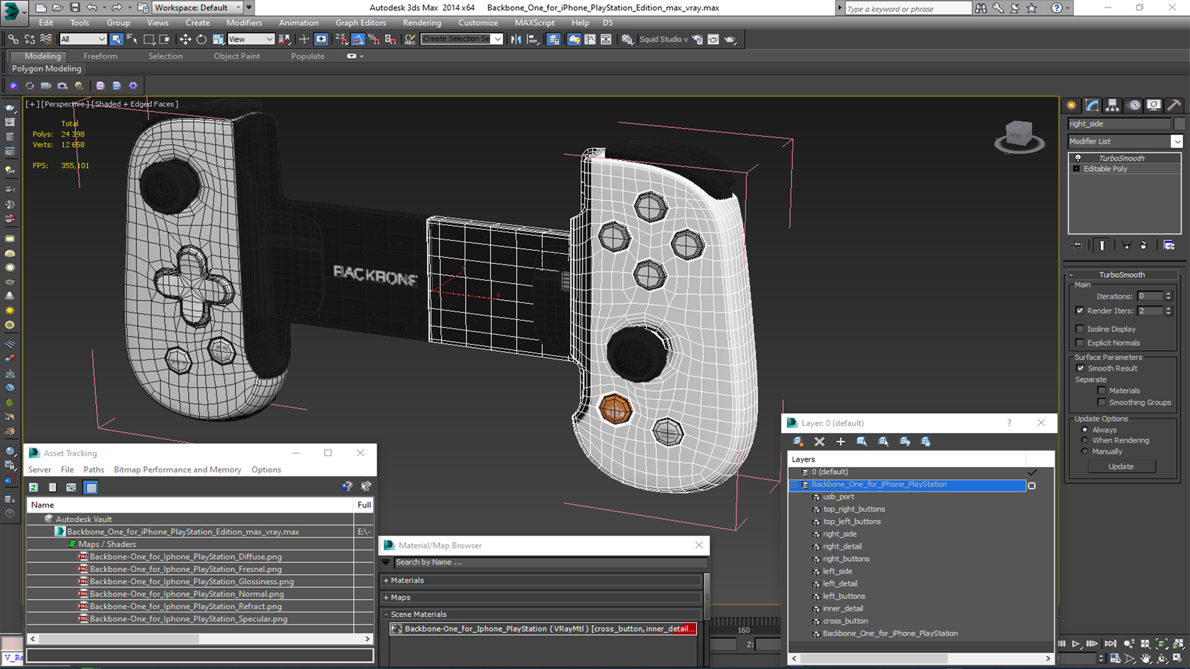Viewport: 1190px width, 669px height.
Task: Click Create New Layer icon in Layer window
Action: (x=798, y=442)
